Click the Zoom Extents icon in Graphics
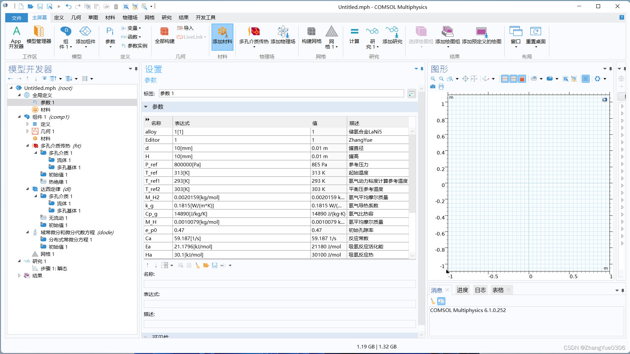 point(465,79)
